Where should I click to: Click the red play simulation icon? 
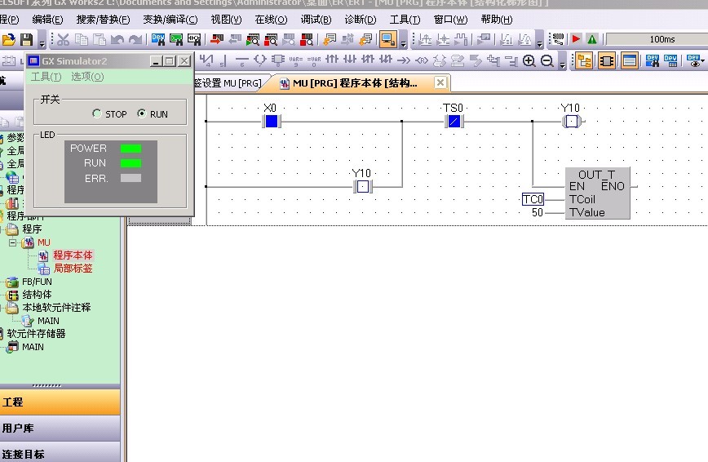576,39
